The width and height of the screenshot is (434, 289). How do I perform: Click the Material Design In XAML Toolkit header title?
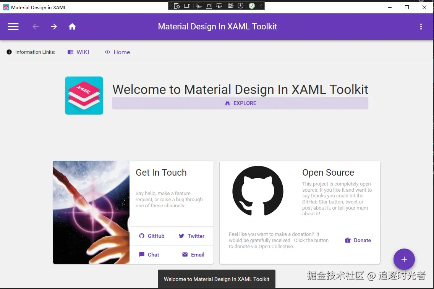[x=217, y=27]
